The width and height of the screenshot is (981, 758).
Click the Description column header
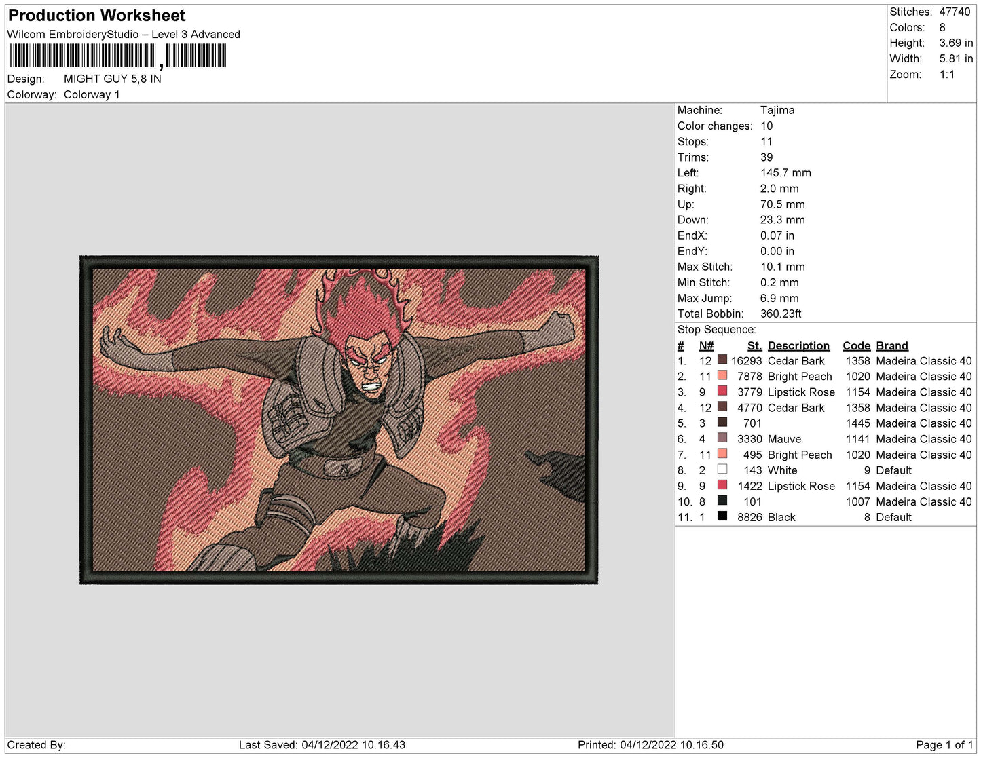[x=798, y=345]
